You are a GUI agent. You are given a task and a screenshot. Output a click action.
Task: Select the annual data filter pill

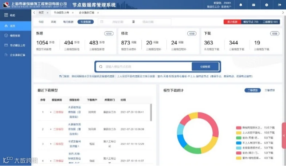coord(86,22)
